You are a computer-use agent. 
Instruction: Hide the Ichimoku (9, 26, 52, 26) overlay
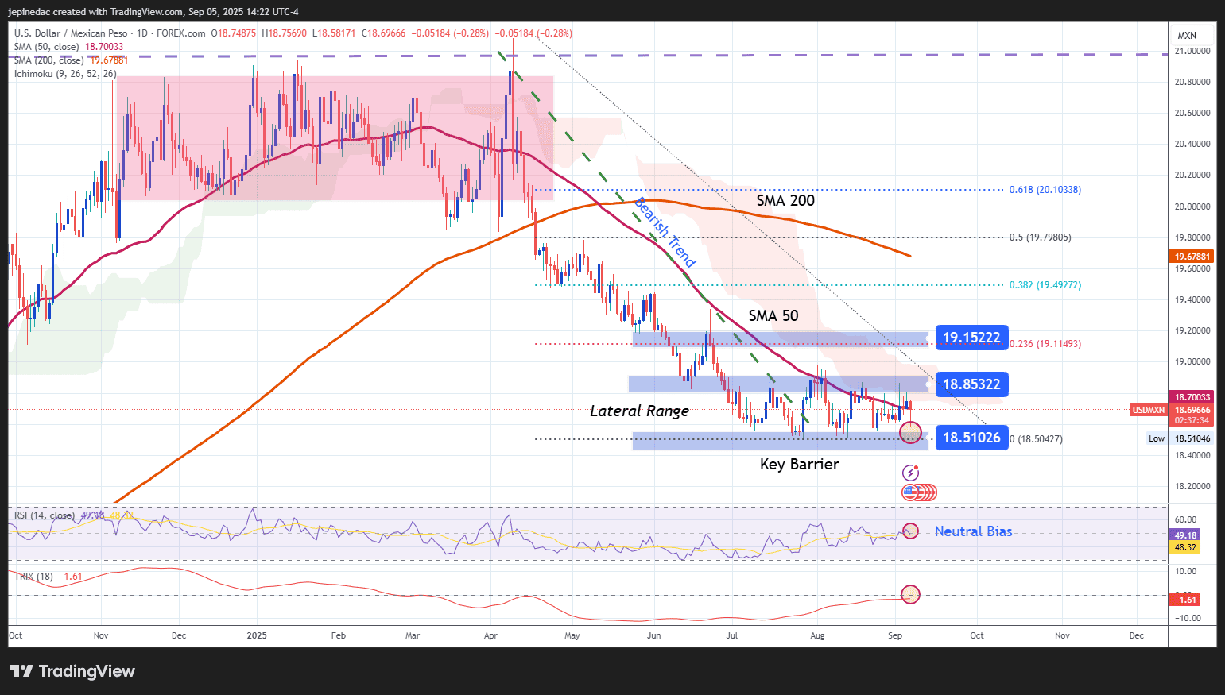pyautogui.click(x=64, y=73)
